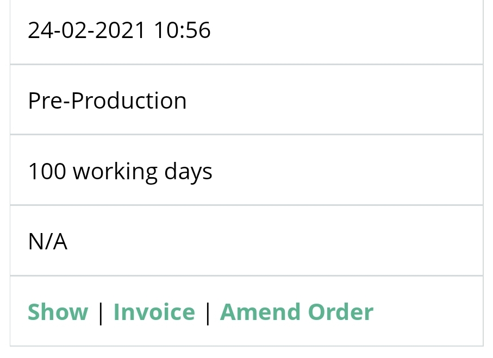Viewport: 493px width, 358px height.
Task: Click the time value 10:56
Action: click(182, 30)
